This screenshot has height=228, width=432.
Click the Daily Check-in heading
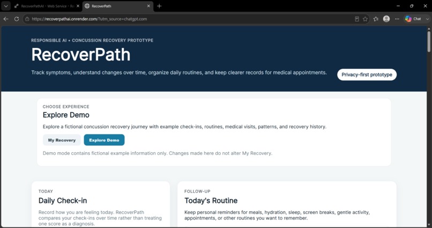point(63,201)
